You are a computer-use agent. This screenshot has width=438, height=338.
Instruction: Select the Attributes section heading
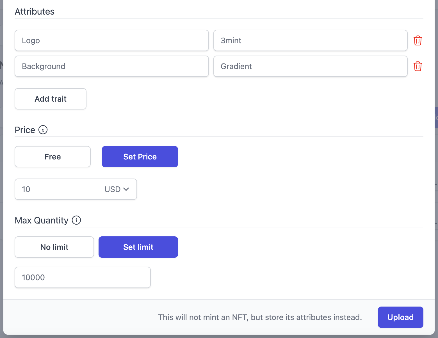[x=35, y=12]
